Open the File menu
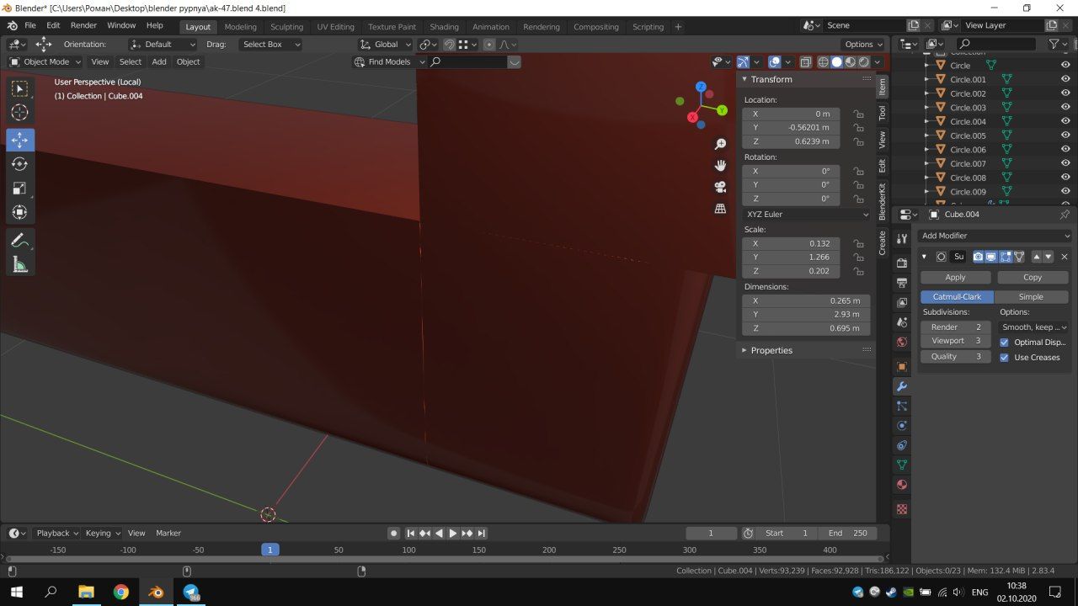1078x606 pixels. [29, 26]
